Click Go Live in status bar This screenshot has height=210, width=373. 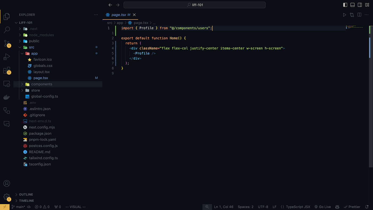pyautogui.click(x=323, y=207)
